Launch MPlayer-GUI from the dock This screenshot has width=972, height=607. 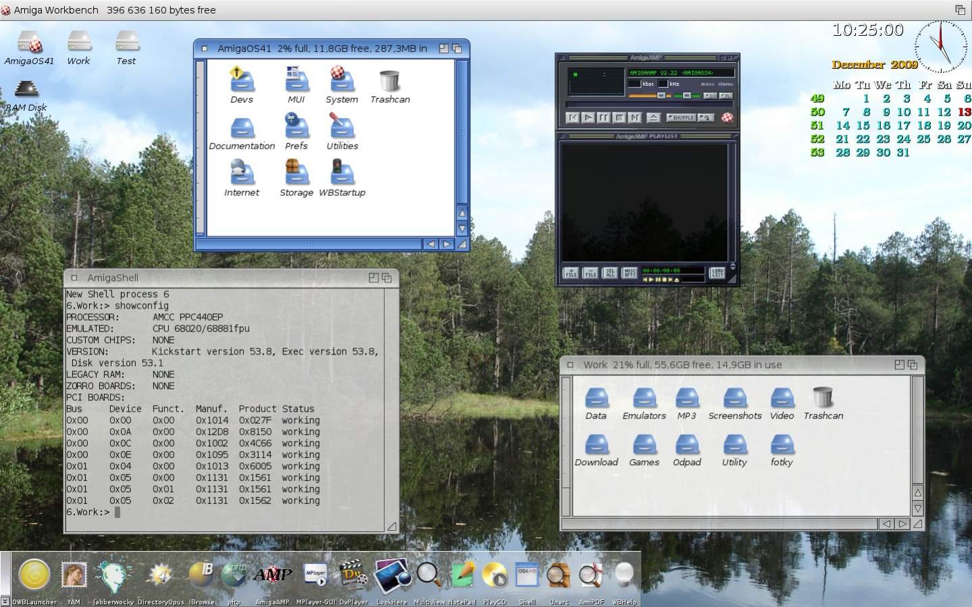click(x=315, y=575)
